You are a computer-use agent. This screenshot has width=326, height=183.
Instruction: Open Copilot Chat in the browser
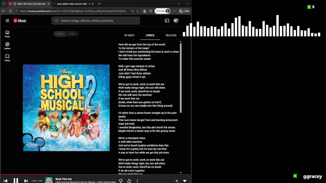184,11
